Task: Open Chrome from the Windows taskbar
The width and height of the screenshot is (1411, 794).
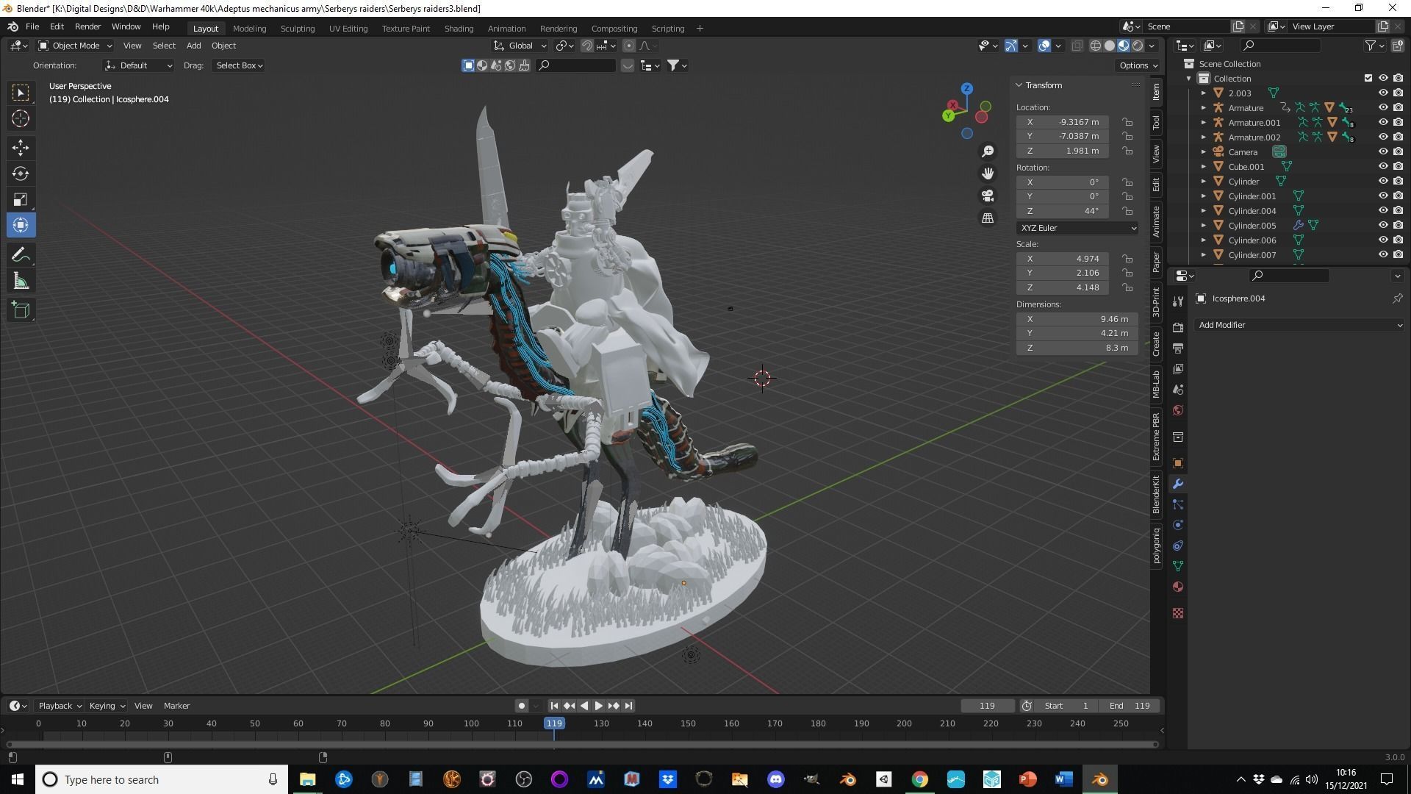Action: click(x=920, y=779)
